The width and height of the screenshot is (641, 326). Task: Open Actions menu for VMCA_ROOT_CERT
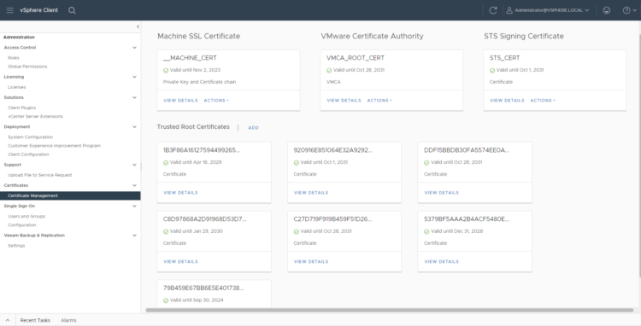(379, 101)
